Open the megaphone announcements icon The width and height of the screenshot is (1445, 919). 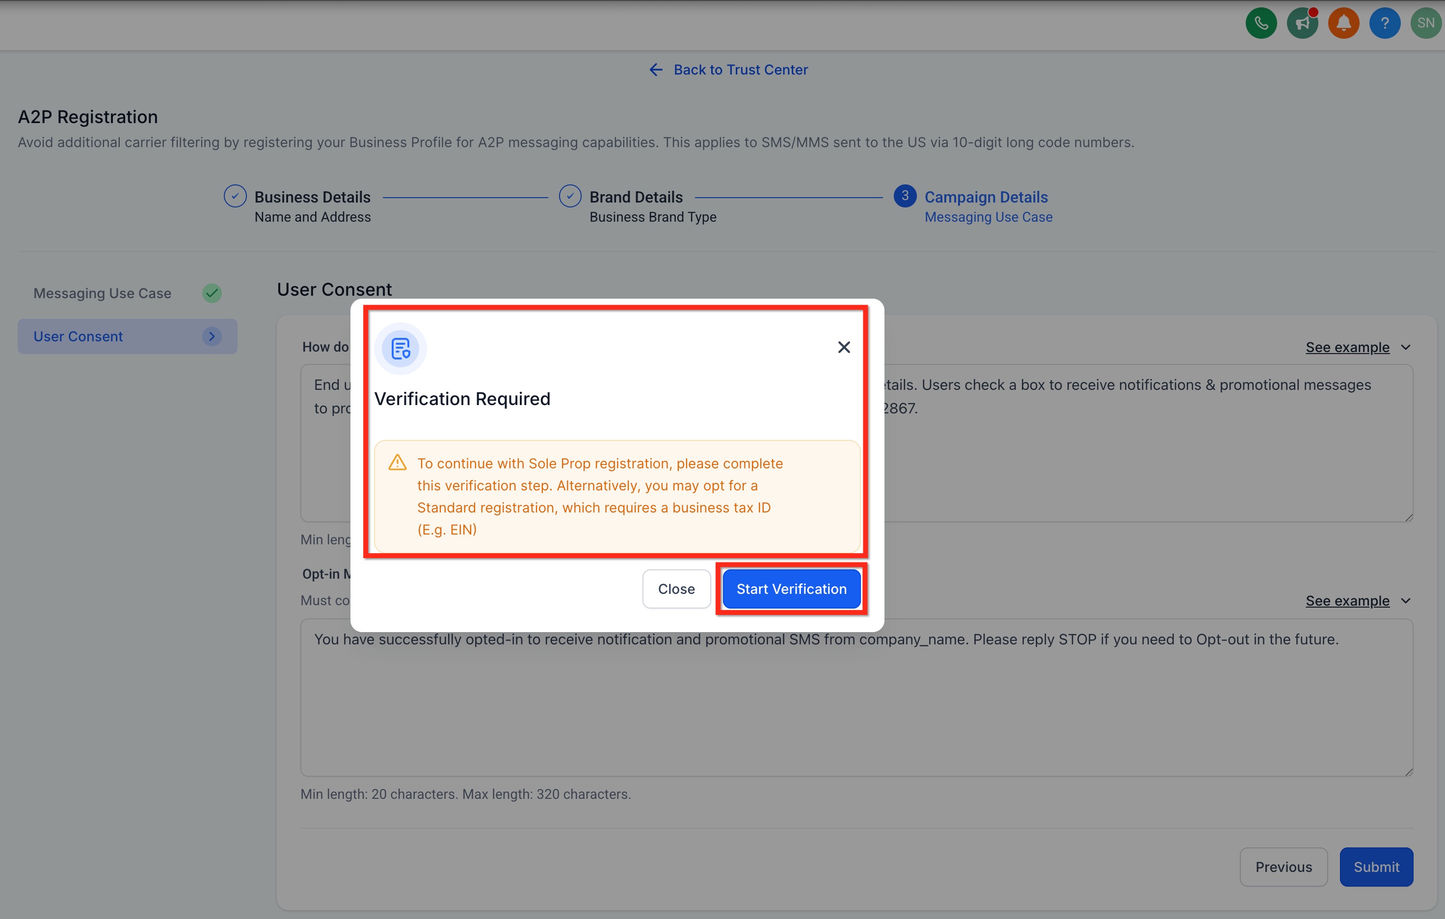tap(1302, 24)
